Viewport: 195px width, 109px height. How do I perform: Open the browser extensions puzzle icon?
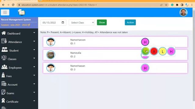(x=177, y=5)
